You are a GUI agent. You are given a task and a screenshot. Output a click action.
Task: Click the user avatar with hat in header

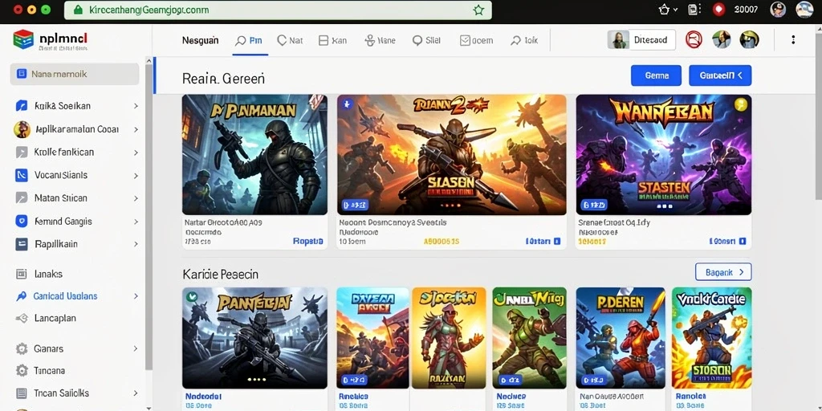(749, 40)
